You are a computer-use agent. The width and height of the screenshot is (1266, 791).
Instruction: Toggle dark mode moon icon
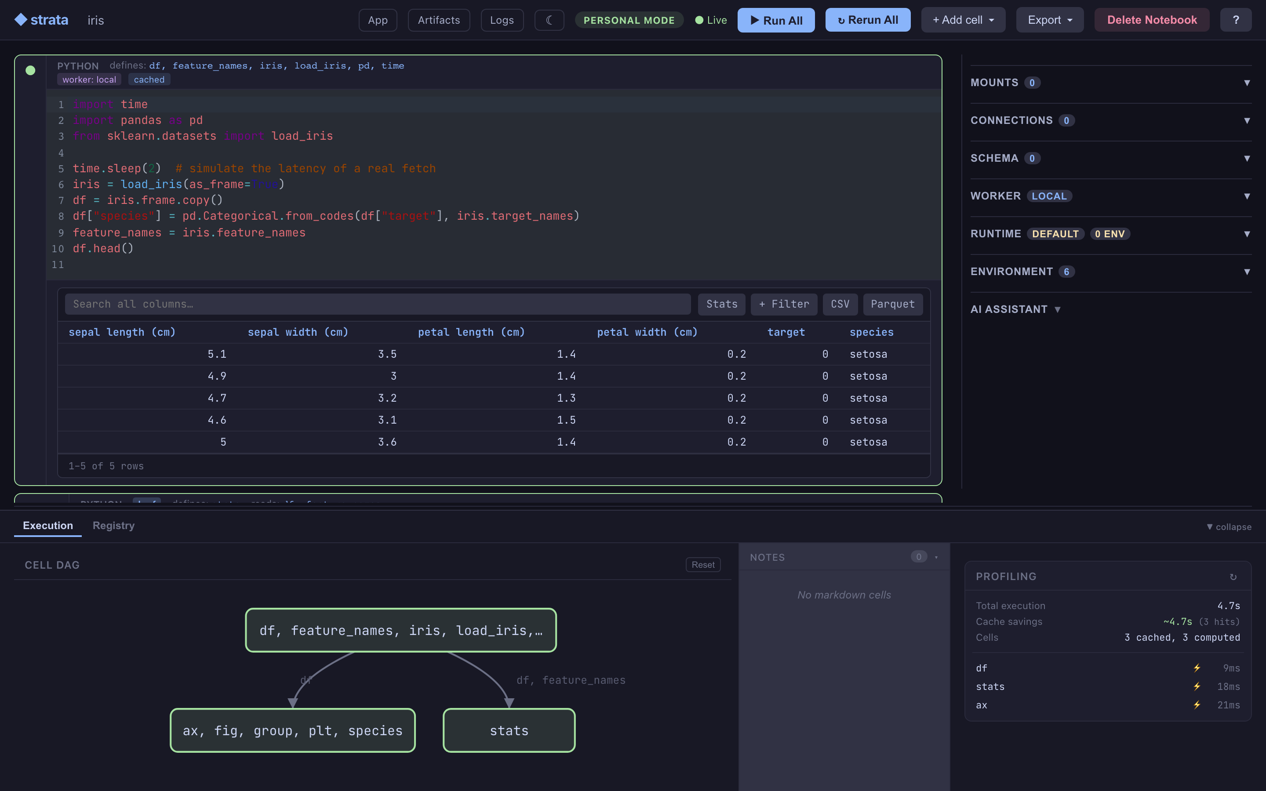(x=549, y=20)
